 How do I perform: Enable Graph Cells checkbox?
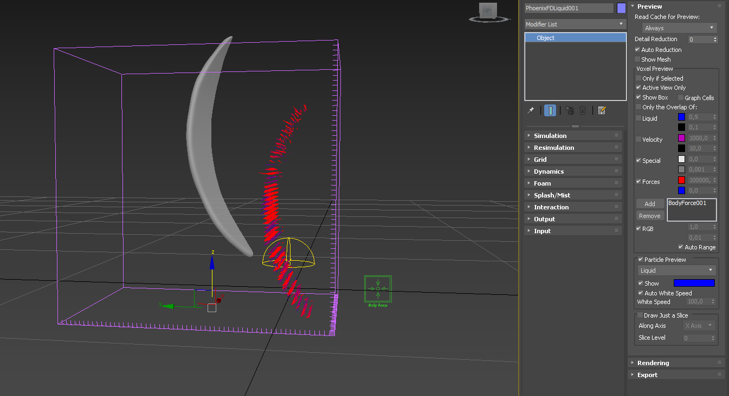pos(681,98)
